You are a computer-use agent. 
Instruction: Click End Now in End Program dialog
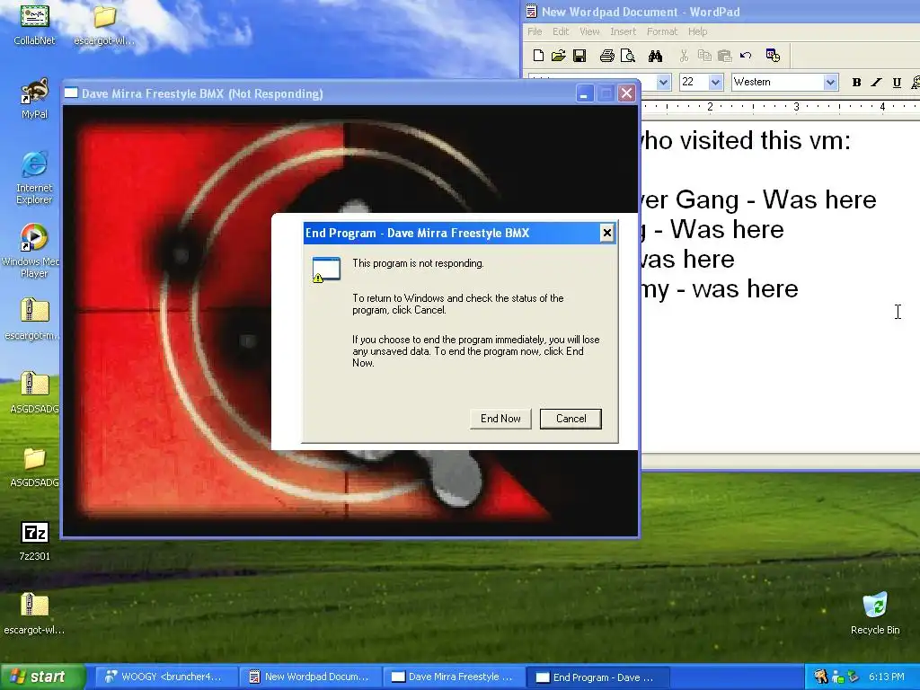tap(500, 419)
